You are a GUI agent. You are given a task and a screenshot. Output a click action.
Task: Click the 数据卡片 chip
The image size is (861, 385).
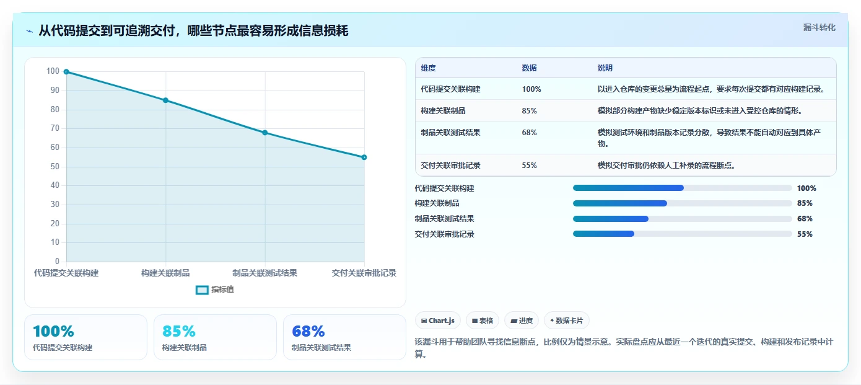[567, 321]
